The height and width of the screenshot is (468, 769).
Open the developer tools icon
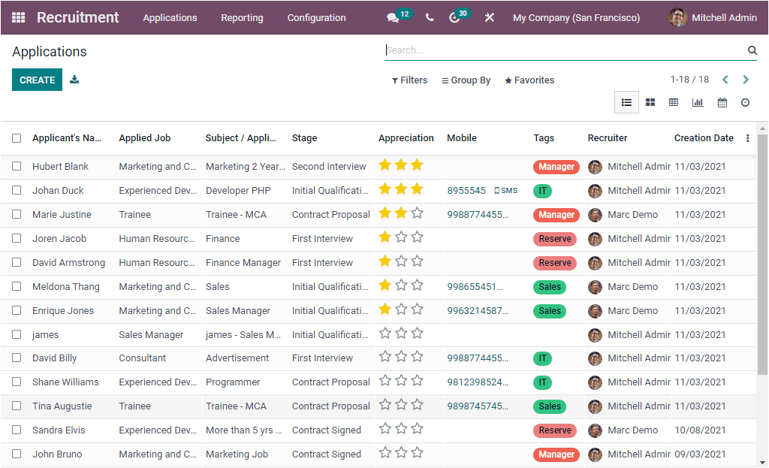point(490,17)
